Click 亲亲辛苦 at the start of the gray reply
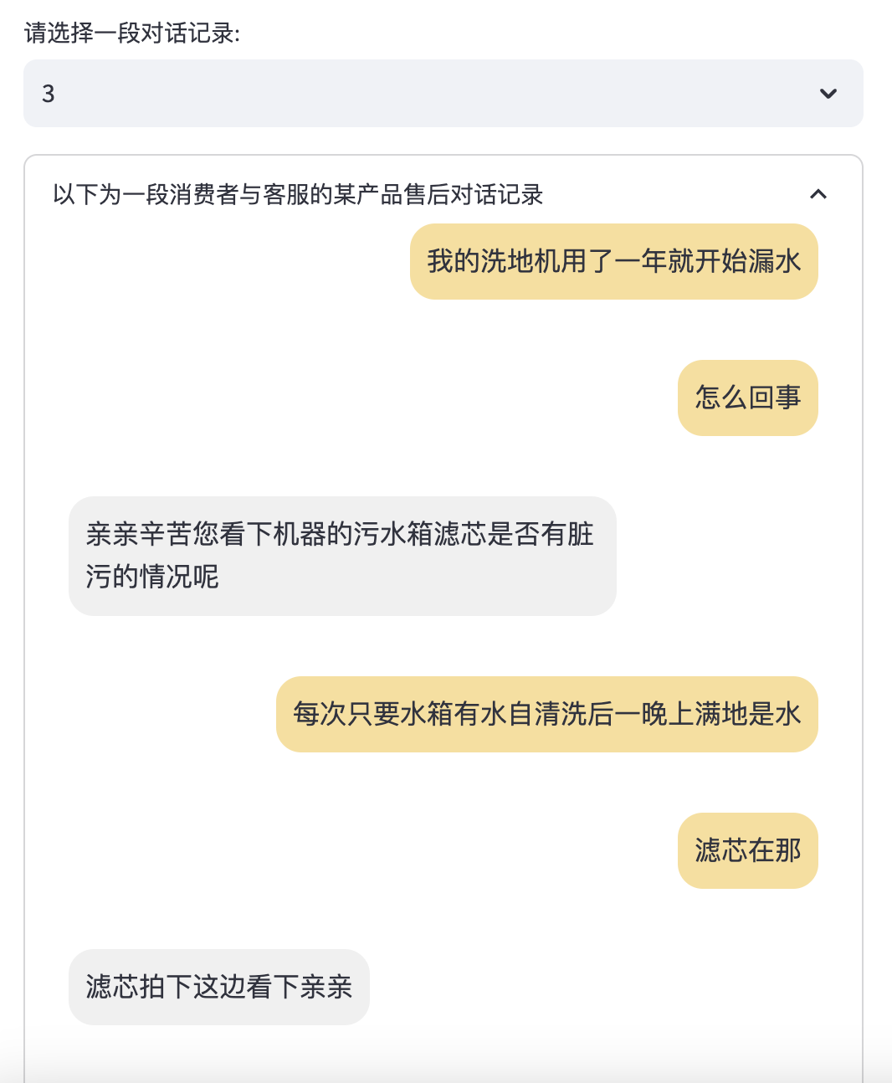Viewport: 892px width, 1083px height. (x=139, y=534)
